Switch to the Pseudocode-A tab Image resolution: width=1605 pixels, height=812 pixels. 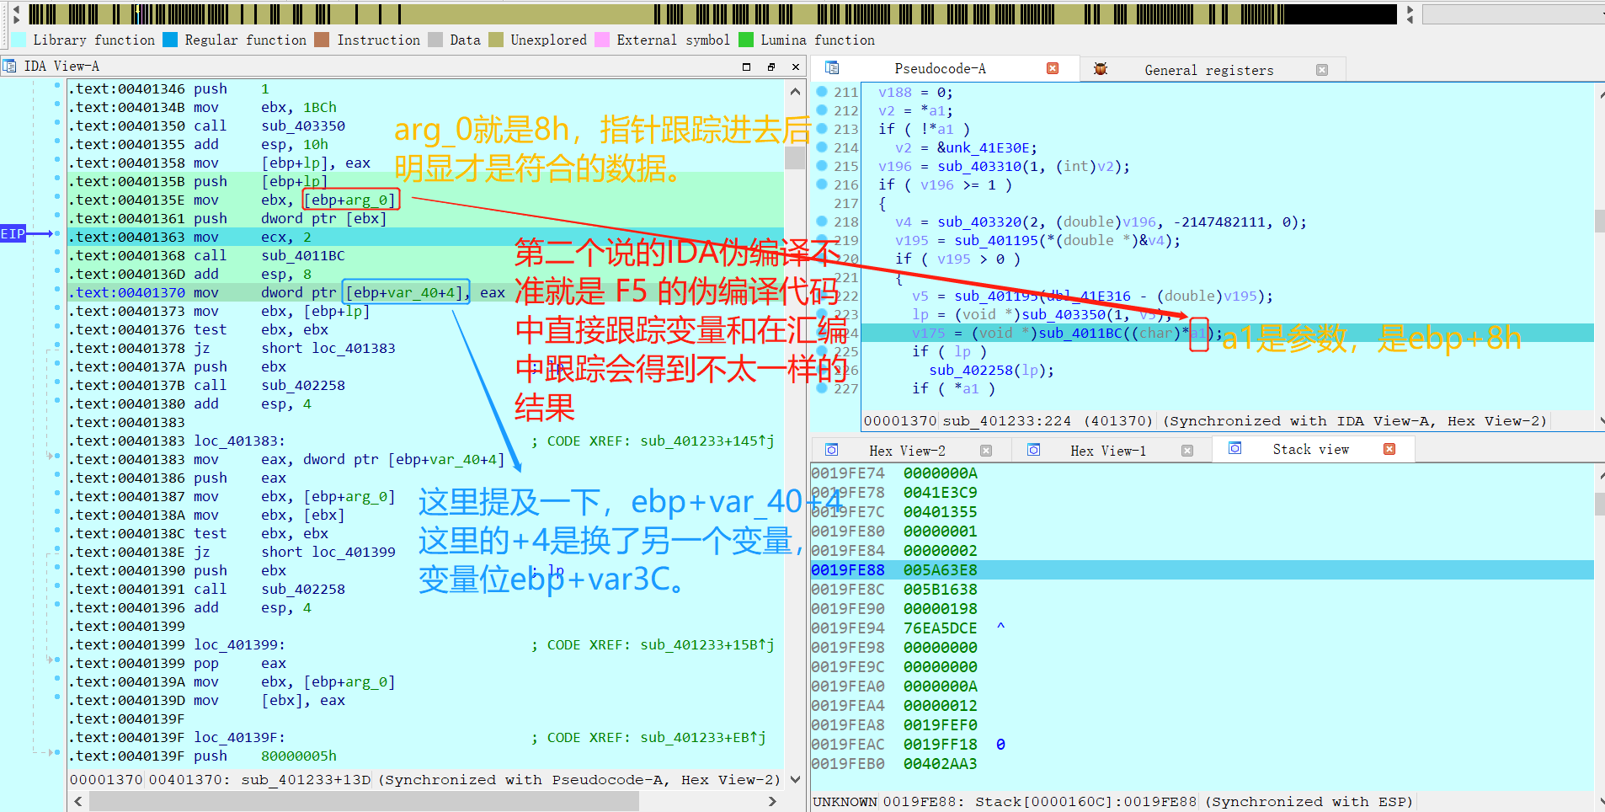click(940, 68)
